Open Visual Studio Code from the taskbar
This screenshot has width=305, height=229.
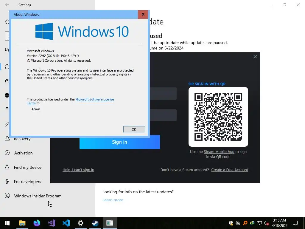tap(66, 223)
